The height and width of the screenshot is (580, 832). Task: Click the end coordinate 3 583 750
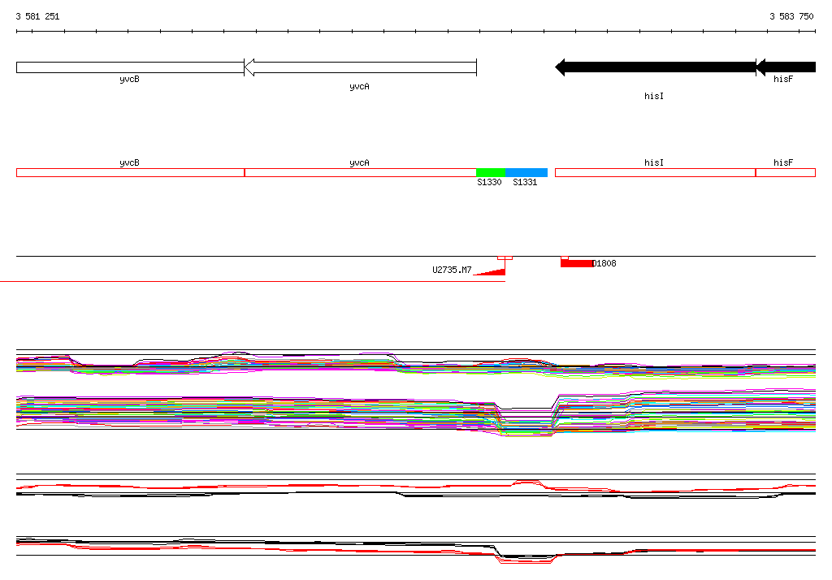791,16
